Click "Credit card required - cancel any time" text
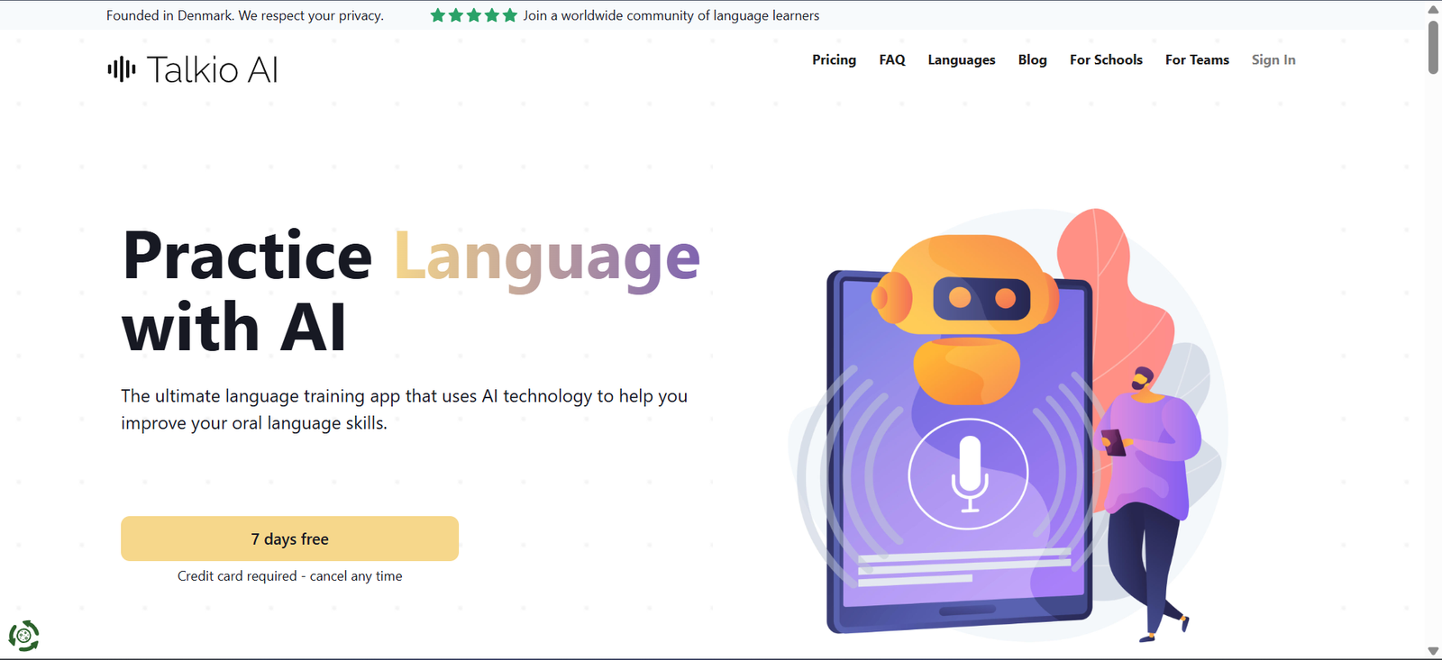Image resolution: width=1442 pixels, height=660 pixels. (x=289, y=576)
